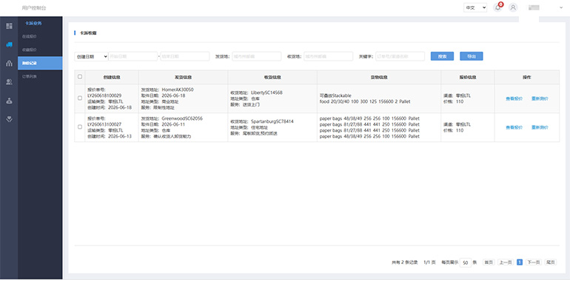Open the dashboard grid icon in sidebar
This screenshot has width=570, height=281.
click(9, 26)
